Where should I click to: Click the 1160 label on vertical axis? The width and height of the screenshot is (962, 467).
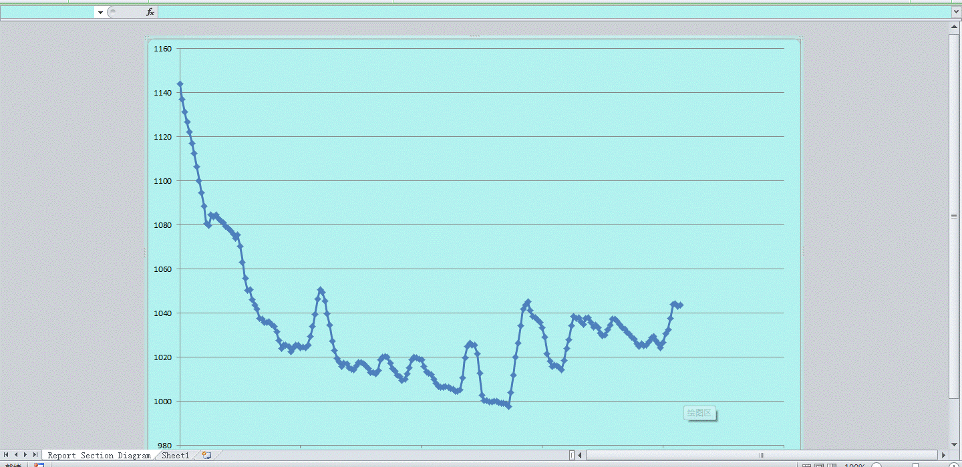pyautogui.click(x=162, y=49)
